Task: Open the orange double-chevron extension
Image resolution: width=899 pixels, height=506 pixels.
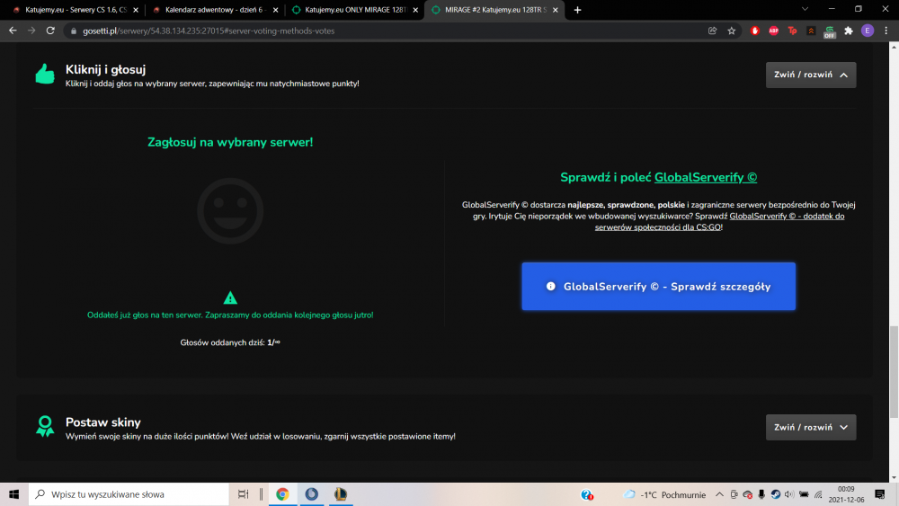Action: click(811, 31)
